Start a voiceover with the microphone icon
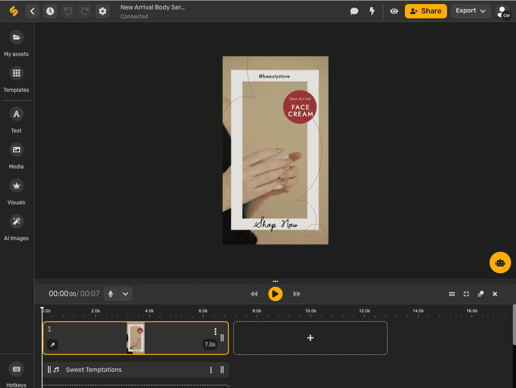 point(110,294)
